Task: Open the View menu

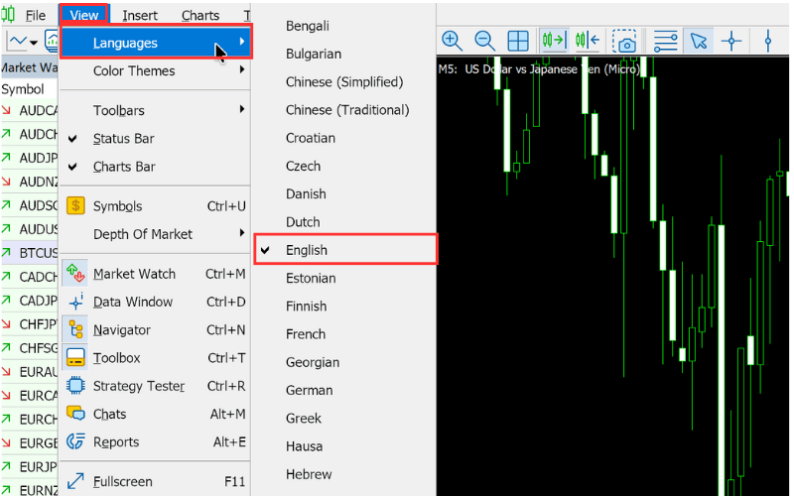Action: pos(84,15)
